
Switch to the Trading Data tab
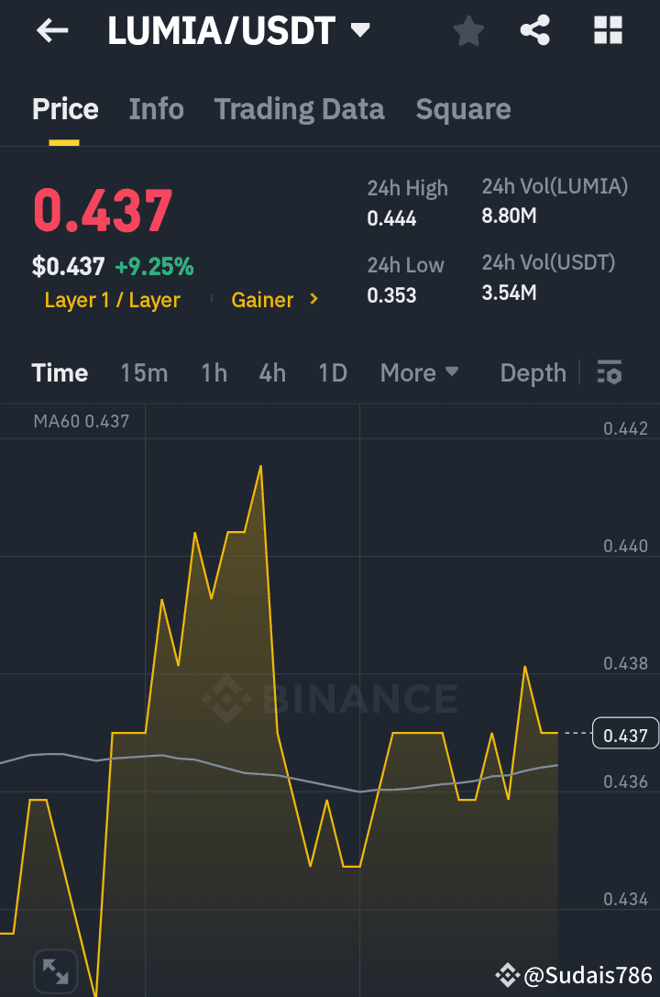tap(299, 108)
